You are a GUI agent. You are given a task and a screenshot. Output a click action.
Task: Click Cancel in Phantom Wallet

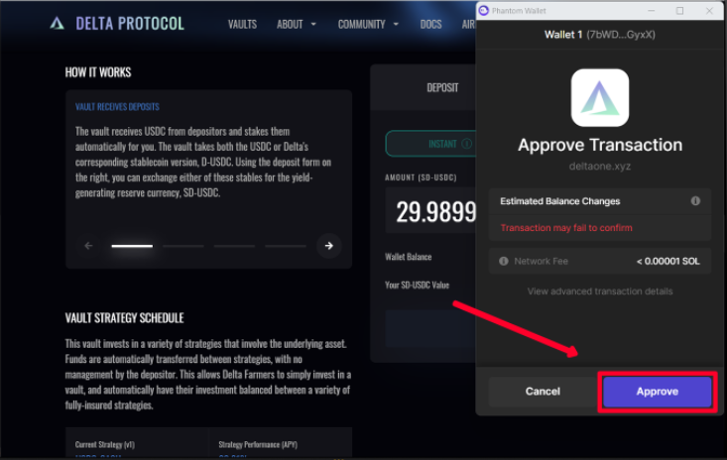coord(543,392)
